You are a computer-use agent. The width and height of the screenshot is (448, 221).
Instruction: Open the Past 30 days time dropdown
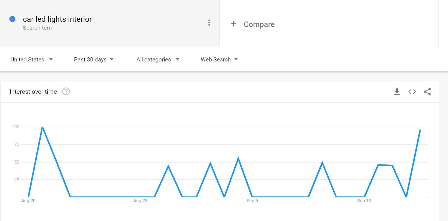pyautogui.click(x=94, y=60)
